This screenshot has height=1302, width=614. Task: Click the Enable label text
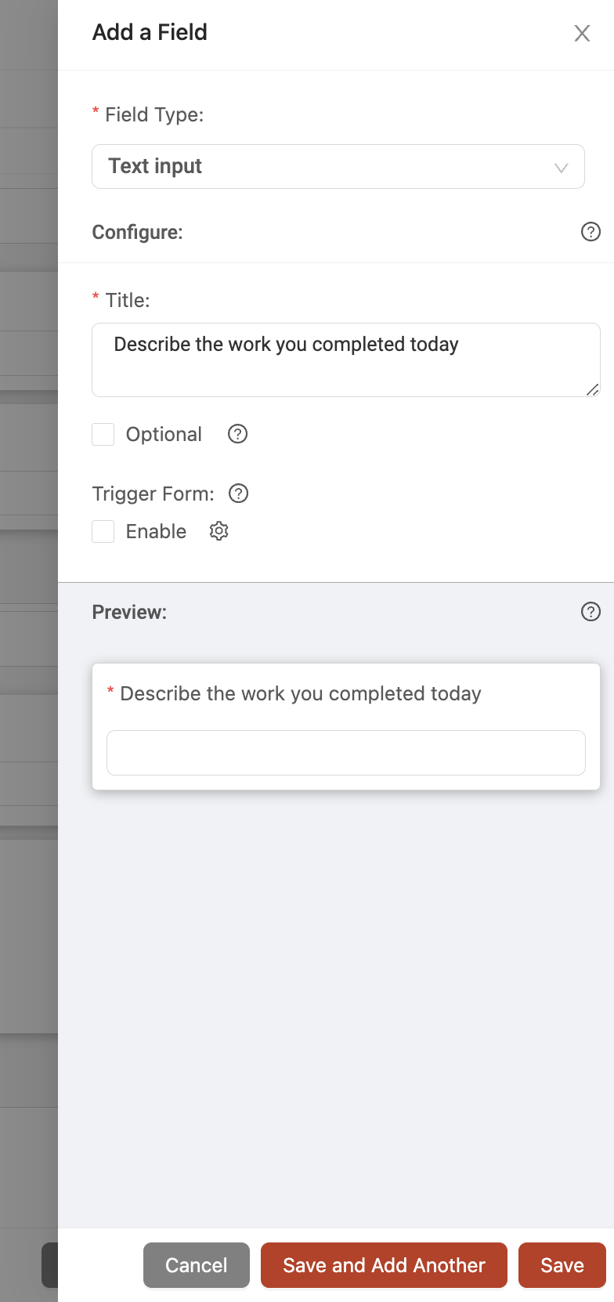pyautogui.click(x=156, y=531)
